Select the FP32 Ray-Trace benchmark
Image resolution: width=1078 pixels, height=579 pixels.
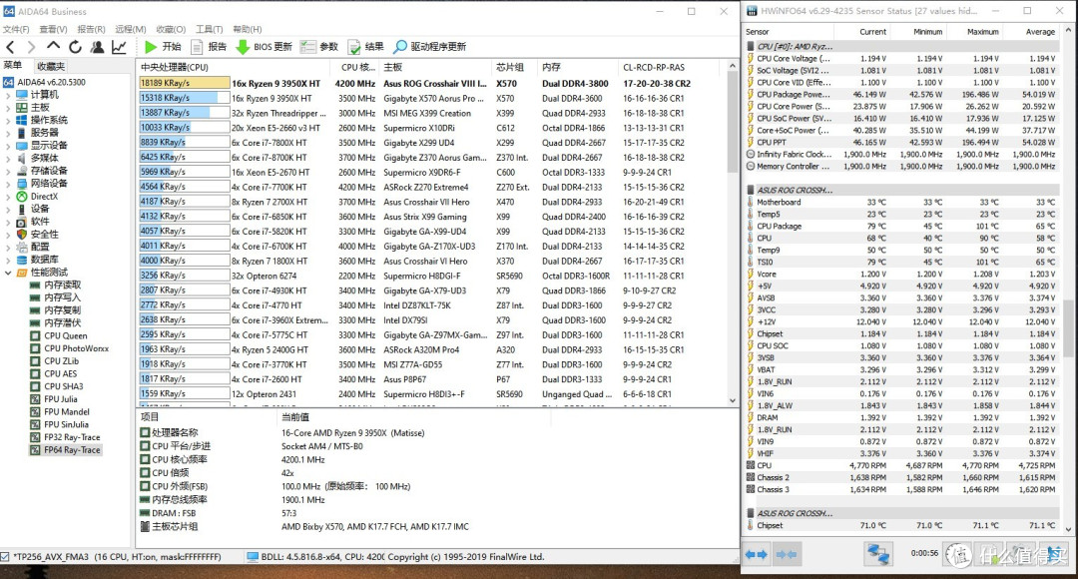click(x=65, y=437)
